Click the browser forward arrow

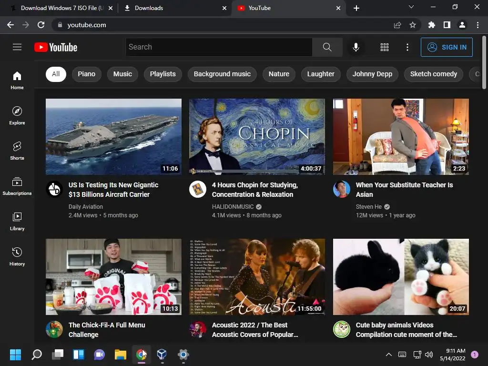coord(26,25)
